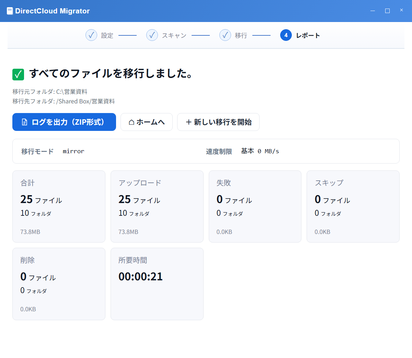Click 0.0KB in the 削除 card
This screenshot has width=412, height=358.
point(28,309)
